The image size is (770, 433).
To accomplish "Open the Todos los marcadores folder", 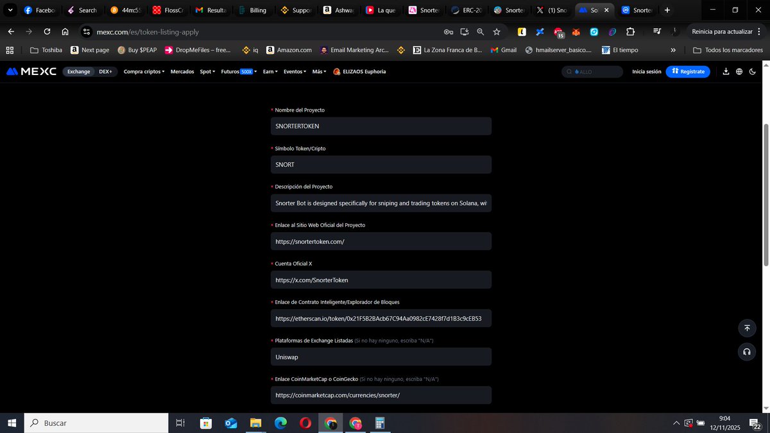I will tap(728, 50).
